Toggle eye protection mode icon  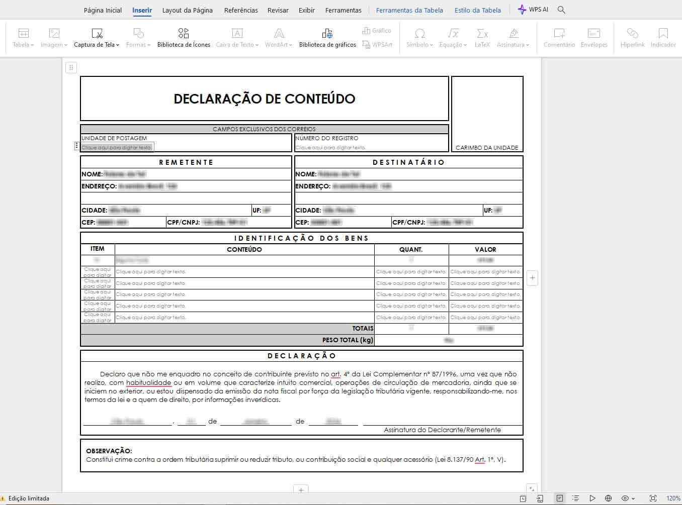[x=625, y=498]
